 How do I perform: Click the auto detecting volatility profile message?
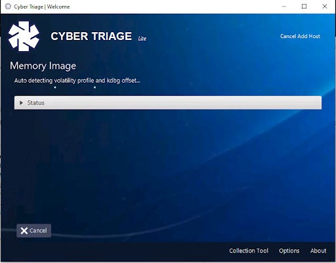(77, 81)
